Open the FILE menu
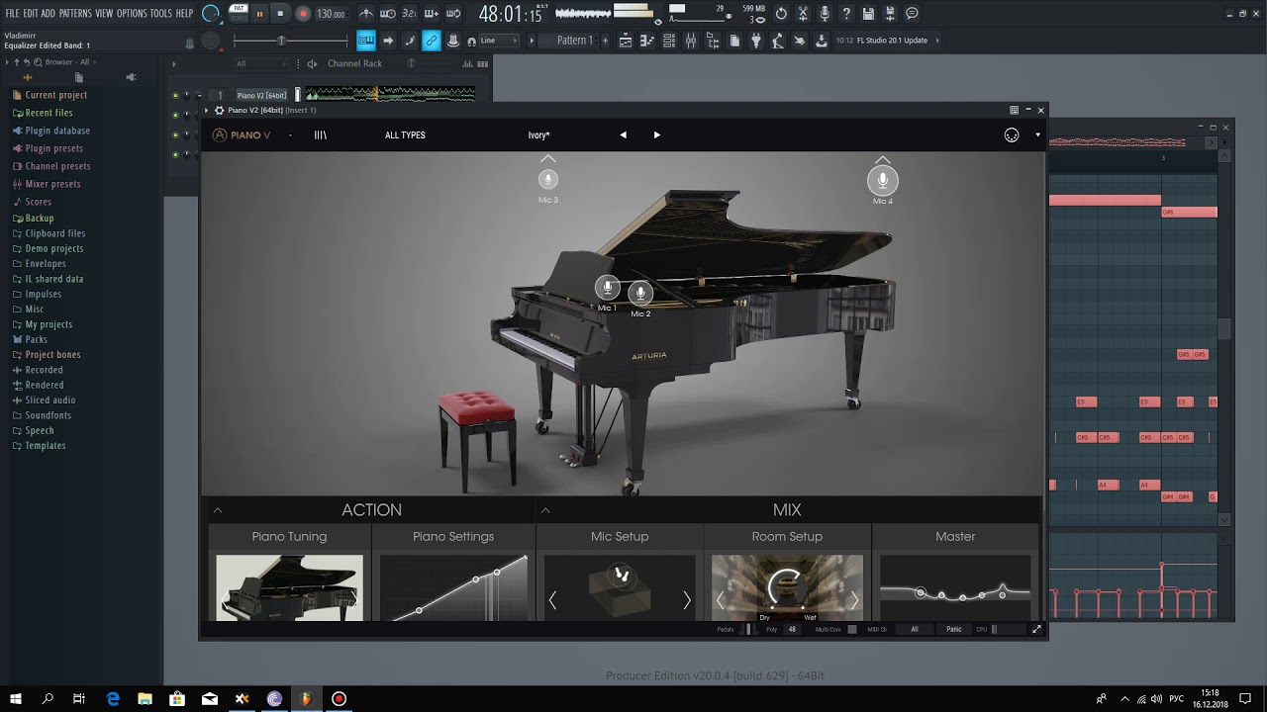 click(13, 14)
